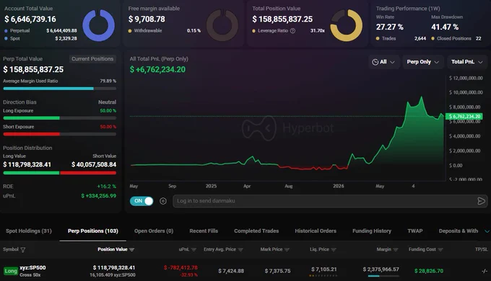Sort by uPnL column icon
The image size is (491, 281).
[194, 249]
